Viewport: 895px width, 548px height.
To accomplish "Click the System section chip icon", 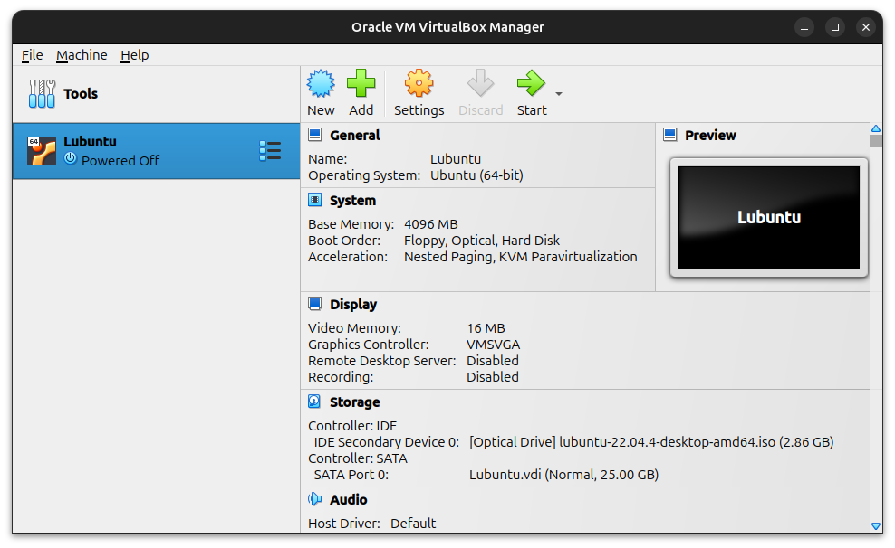I will [314, 201].
